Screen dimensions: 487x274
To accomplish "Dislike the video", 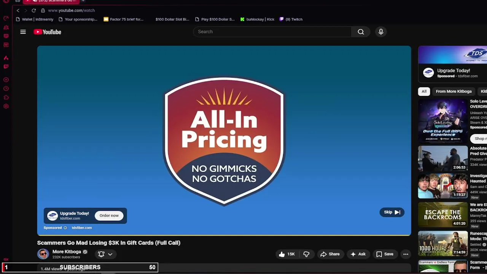I will 306,254.
